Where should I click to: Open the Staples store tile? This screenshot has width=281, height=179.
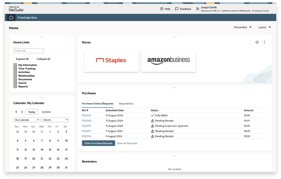point(111,61)
